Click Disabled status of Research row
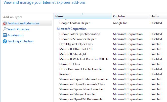The width and height of the screenshot is (167, 102). 156,74
